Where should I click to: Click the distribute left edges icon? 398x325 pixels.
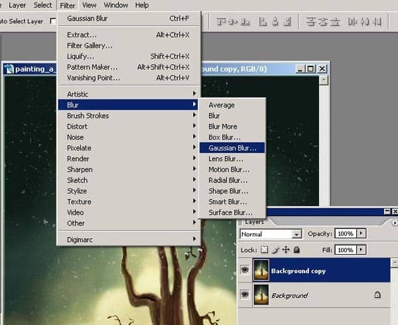[352, 22]
